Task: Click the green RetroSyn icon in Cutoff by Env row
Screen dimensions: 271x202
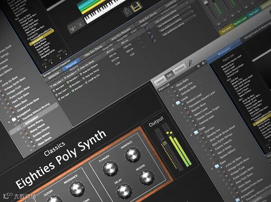Action: [73, 90]
